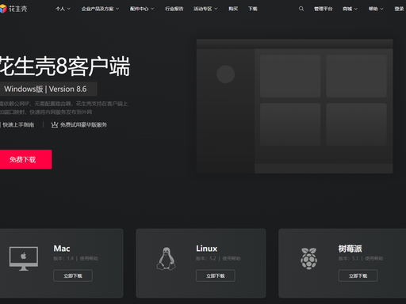This screenshot has height=304, width=406.
Task: Expand the 商城 dropdown menu
Action: [x=350, y=9]
